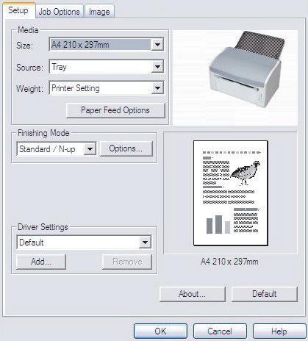Restore settings with the Default button
The image size is (308, 341).
pyautogui.click(x=265, y=294)
